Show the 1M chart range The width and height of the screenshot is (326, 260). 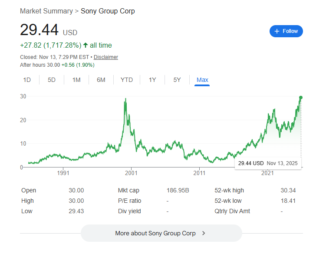pyautogui.click(x=76, y=80)
